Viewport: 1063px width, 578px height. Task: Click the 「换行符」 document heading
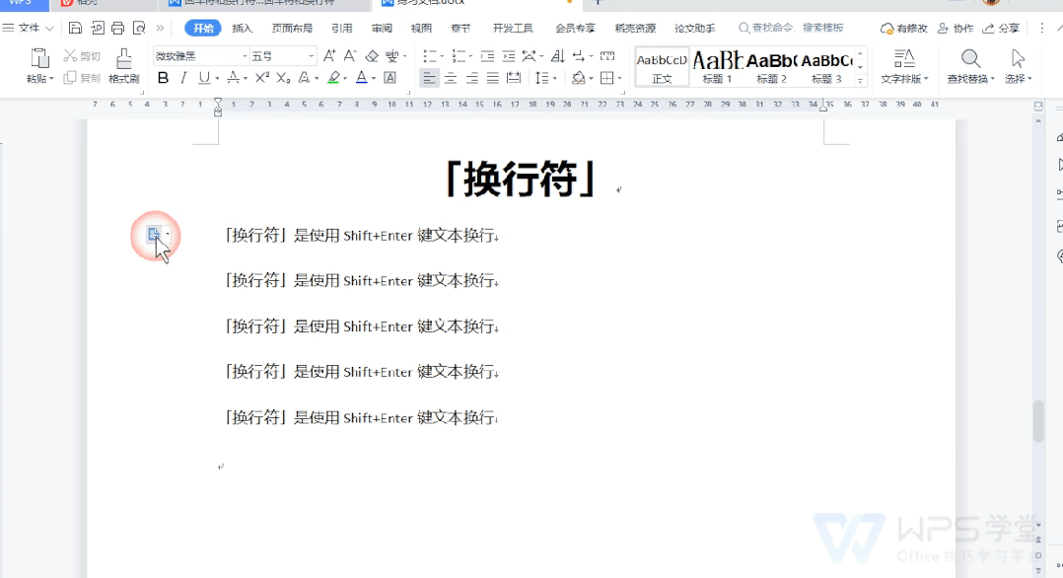(520, 180)
